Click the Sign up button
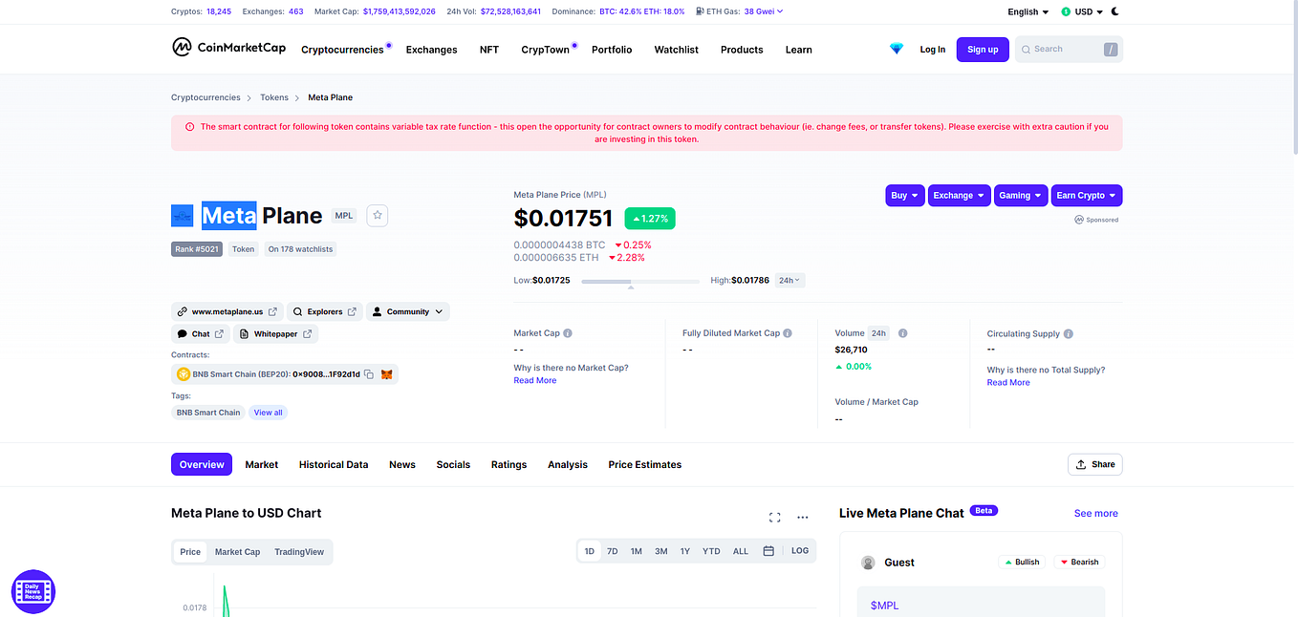 [983, 50]
